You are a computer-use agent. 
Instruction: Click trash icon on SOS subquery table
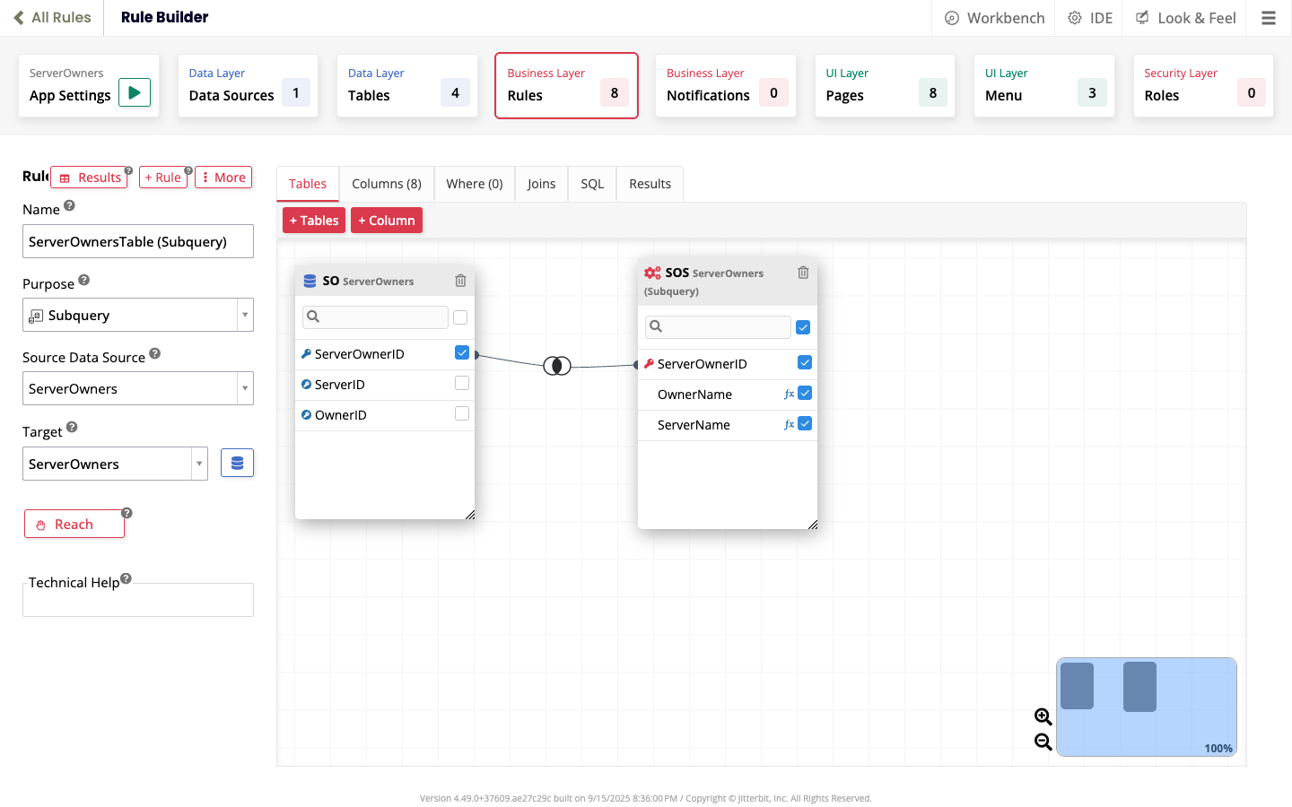tap(803, 273)
